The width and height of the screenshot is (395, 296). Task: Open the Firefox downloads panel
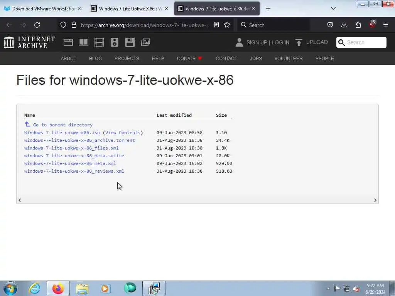(x=344, y=25)
